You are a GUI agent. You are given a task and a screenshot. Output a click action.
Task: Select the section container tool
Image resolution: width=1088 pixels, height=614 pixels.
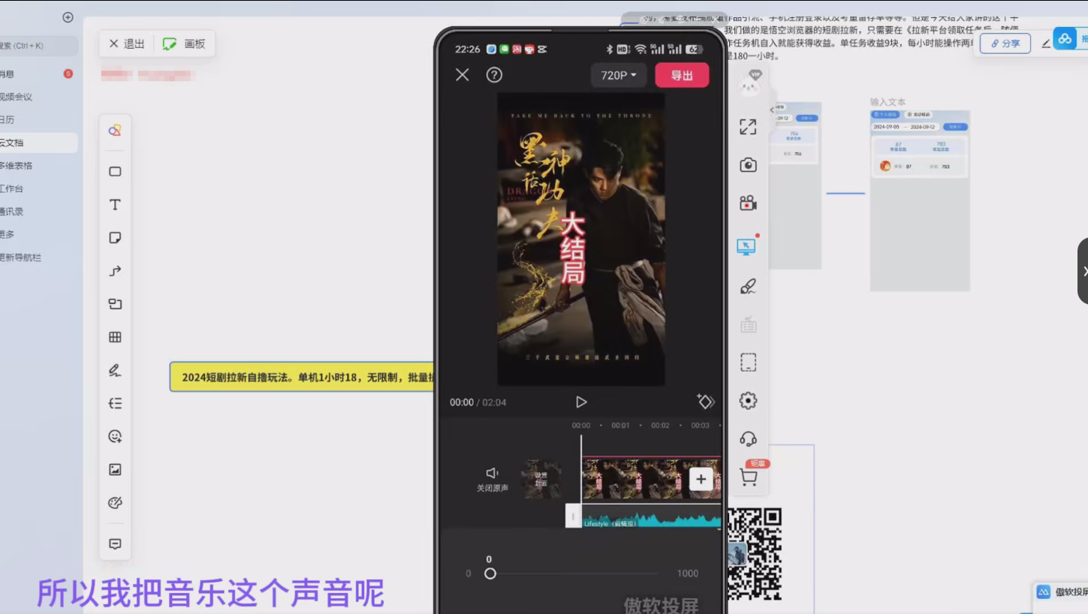[x=115, y=304]
